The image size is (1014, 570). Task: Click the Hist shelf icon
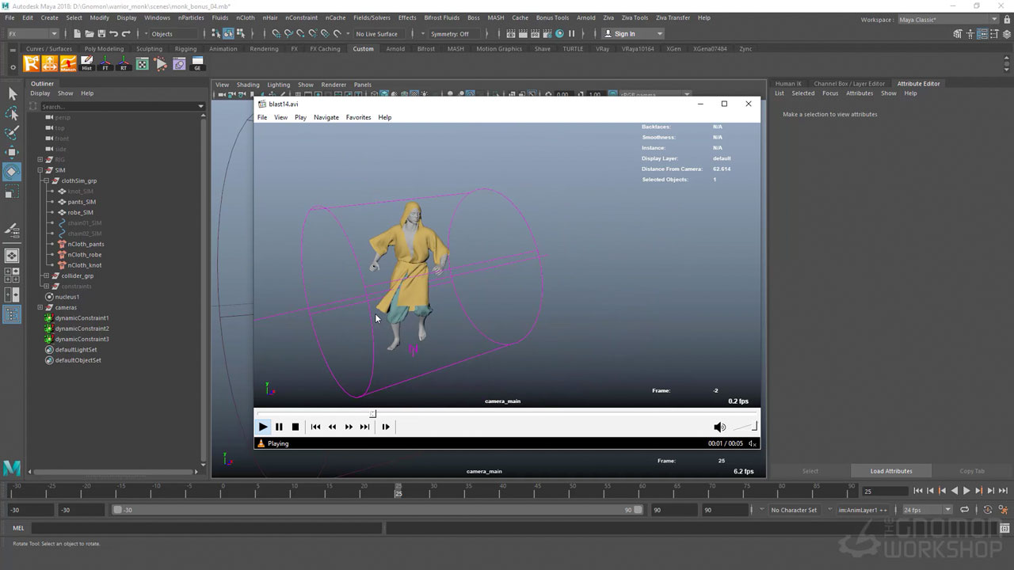coord(87,64)
